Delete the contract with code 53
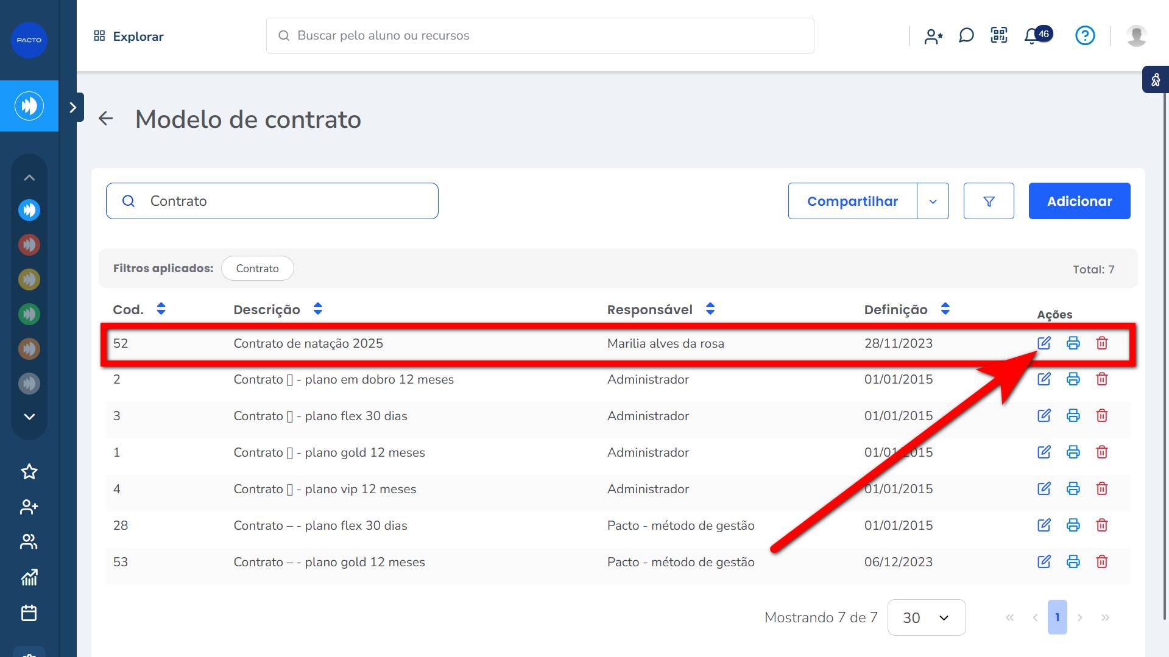The image size is (1169, 657). 1101,561
